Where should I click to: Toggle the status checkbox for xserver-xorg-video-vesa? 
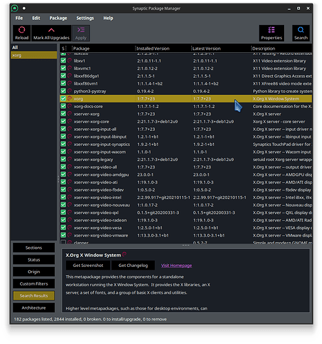(63, 228)
